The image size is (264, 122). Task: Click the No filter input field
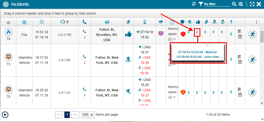(x=217, y=4)
